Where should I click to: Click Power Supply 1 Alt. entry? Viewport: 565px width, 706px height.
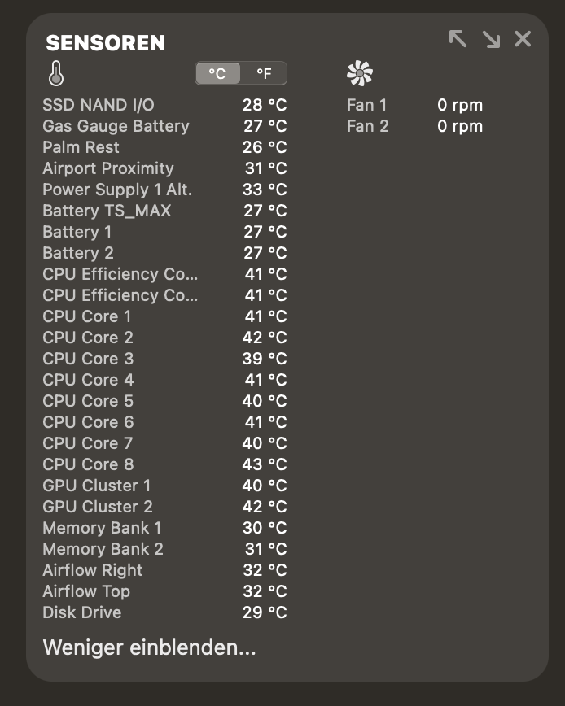[164, 190]
